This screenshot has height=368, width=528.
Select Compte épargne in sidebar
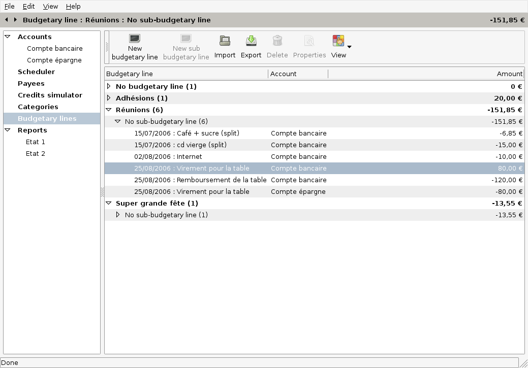point(54,60)
